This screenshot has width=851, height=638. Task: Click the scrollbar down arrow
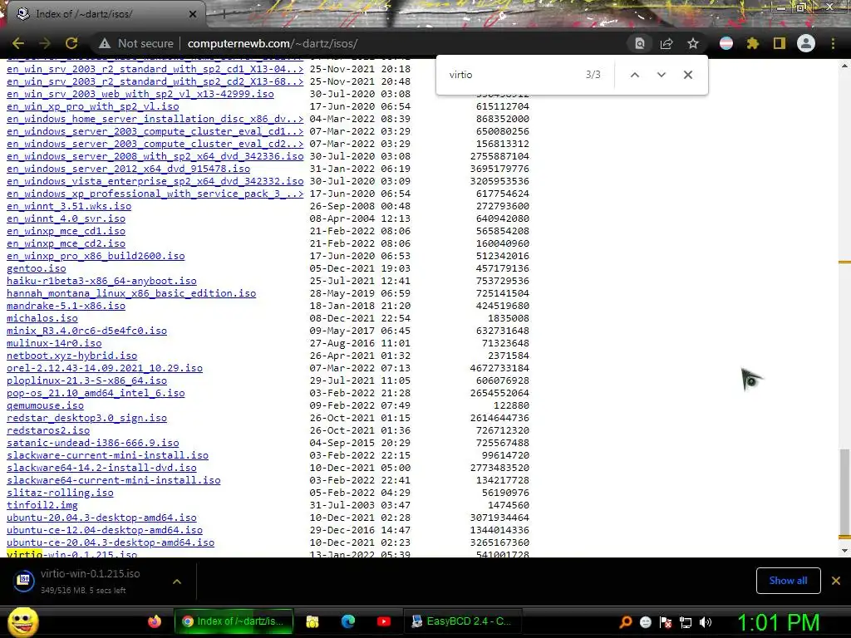844,551
